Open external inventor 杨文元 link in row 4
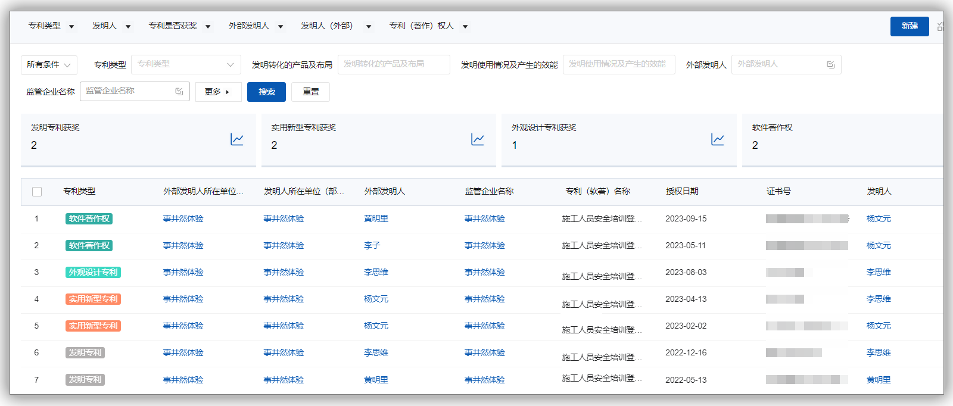 point(376,299)
